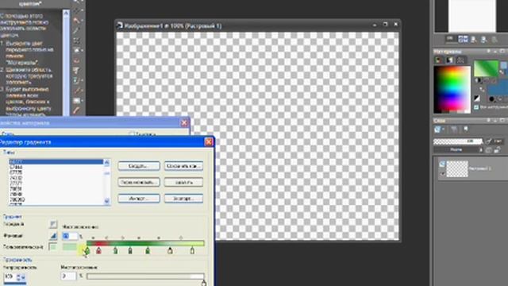
Task: Click the opacity value field in gradient editor
Action: pos(10,276)
